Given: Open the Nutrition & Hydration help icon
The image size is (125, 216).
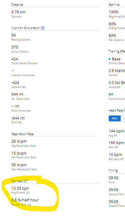Looking at the screenshot, I should (43, 28).
